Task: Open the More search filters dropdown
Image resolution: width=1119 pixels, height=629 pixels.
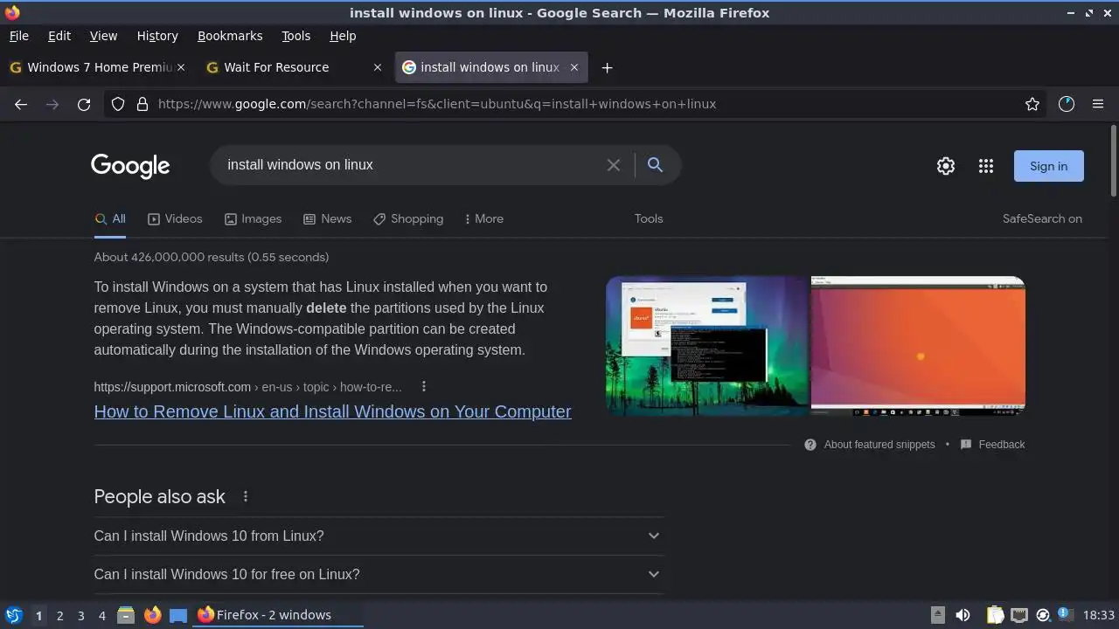Action: click(483, 219)
